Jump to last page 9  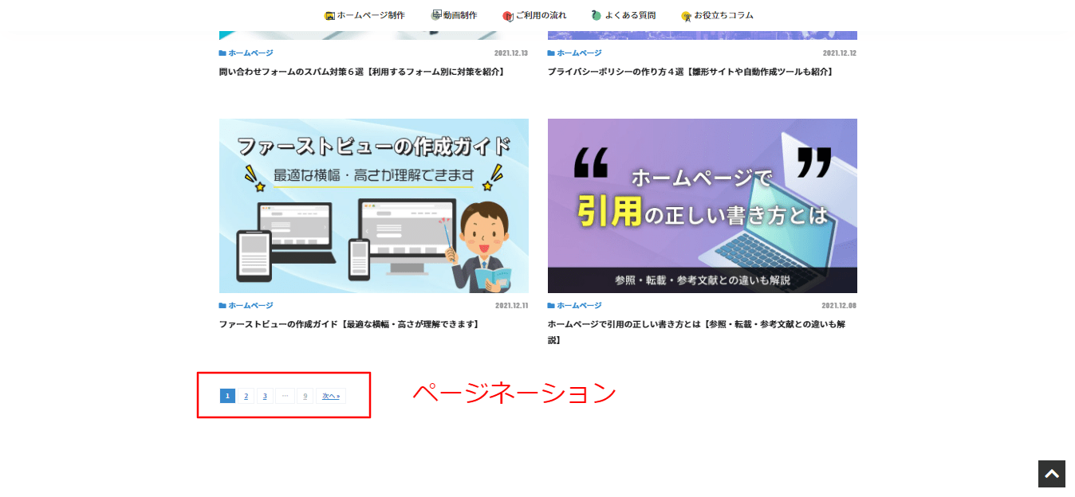[x=305, y=396]
